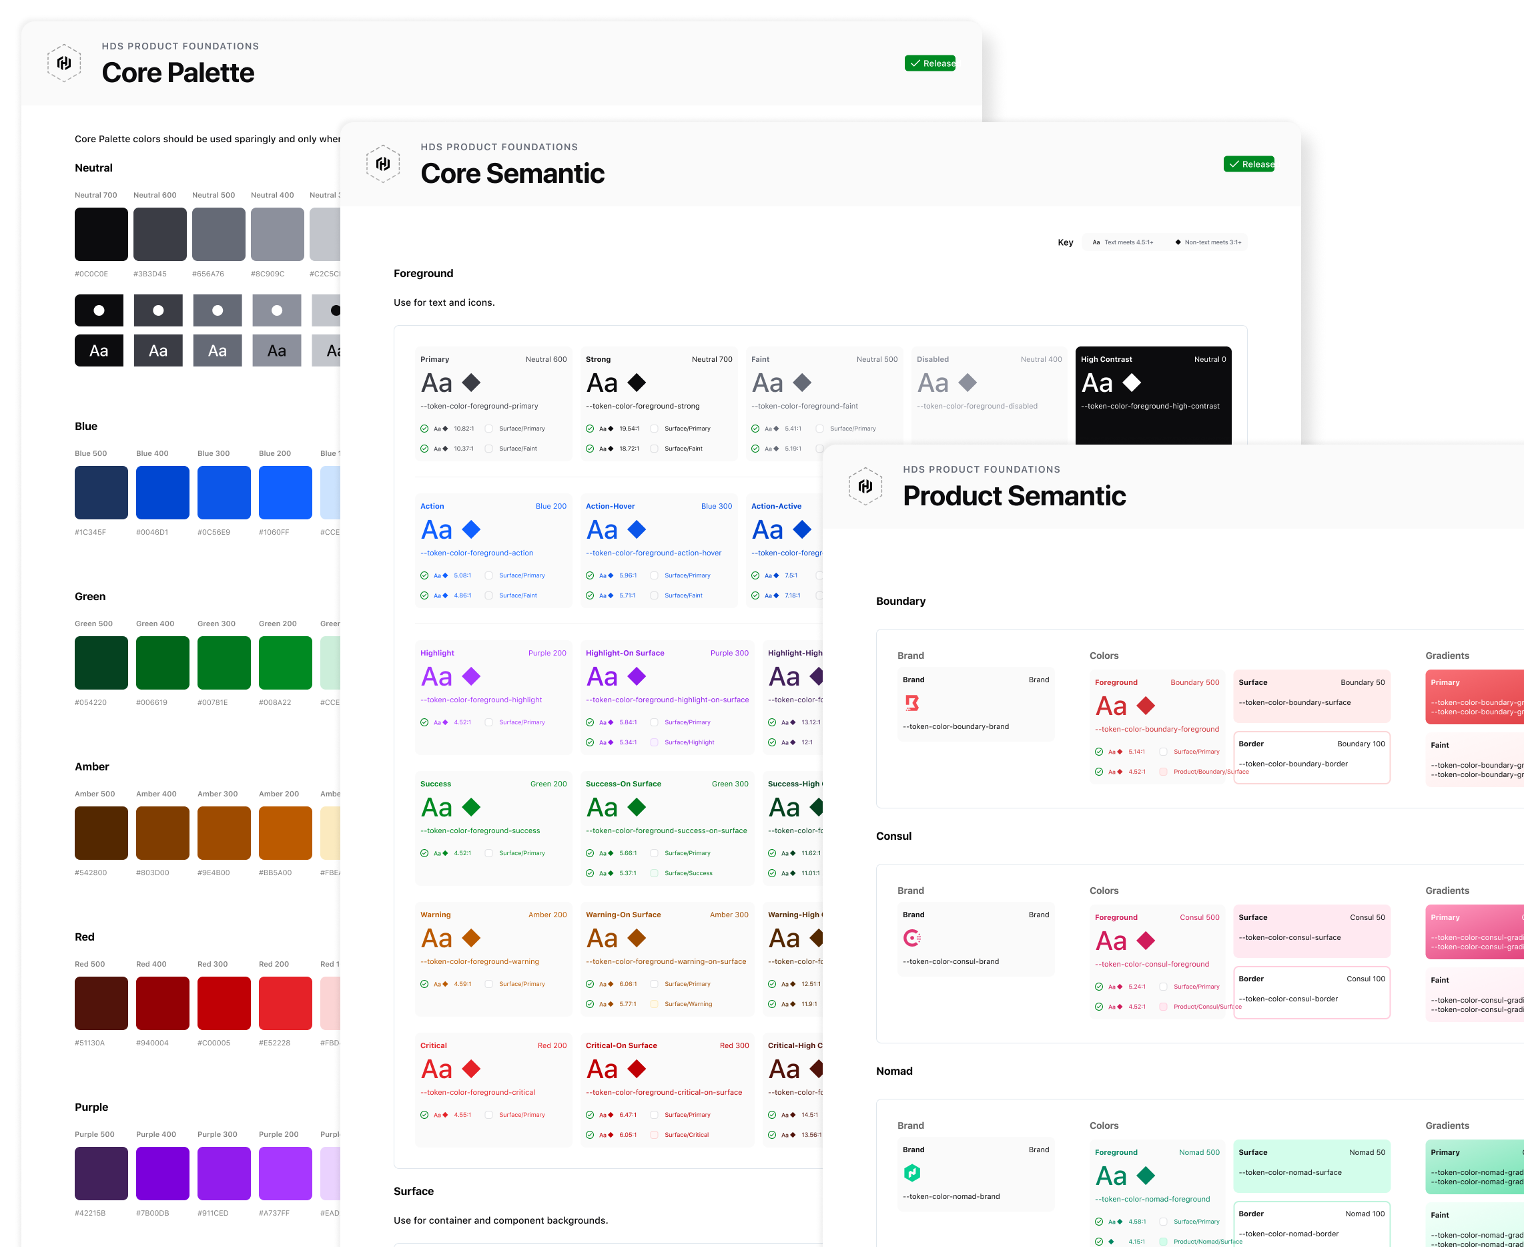Select the Boundary brand logo icon

[x=911, y=702]
